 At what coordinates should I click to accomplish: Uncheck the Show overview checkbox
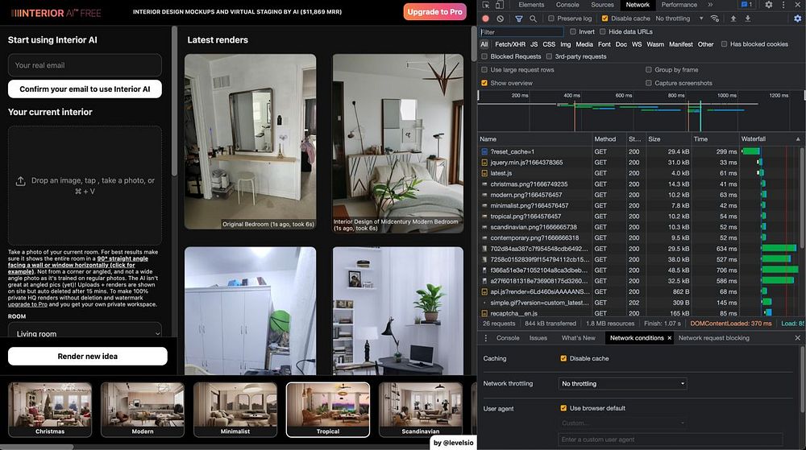tap(484, 83)
